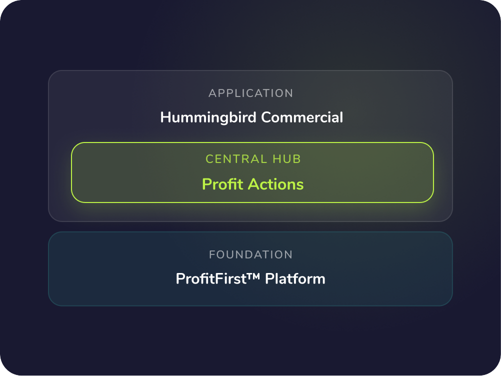Click the word Platform
Screen dimensions: 501x376
(x=295, y=278)
